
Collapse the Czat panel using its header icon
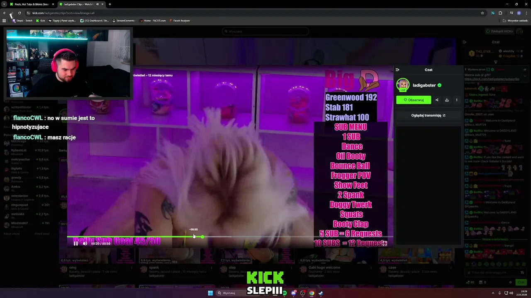point(397,70)
